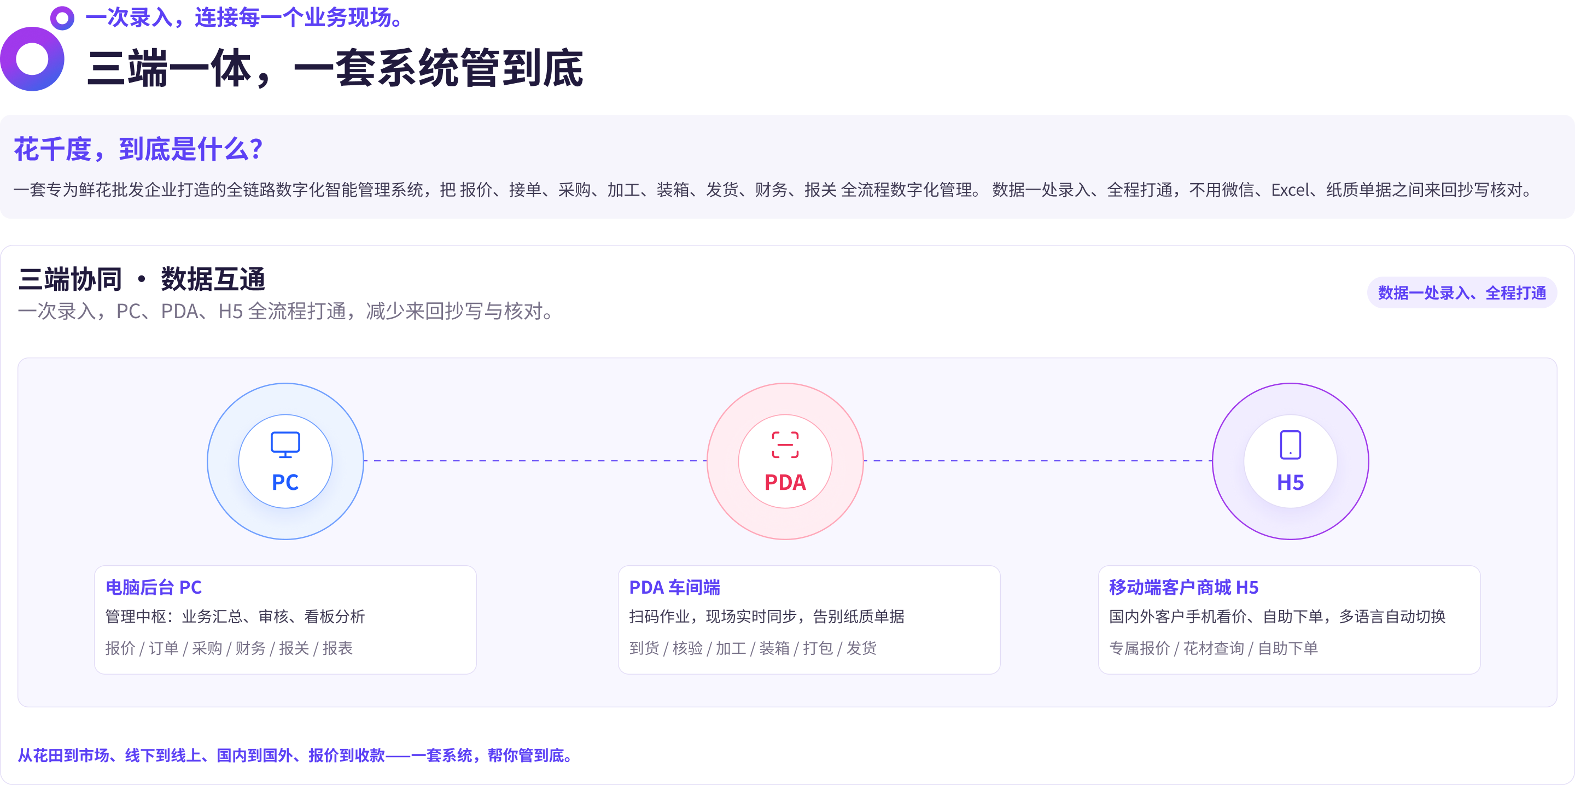Select the blue 'PC' label in circle
This screenshot has height=785, width=1575.
pos(285,482)
